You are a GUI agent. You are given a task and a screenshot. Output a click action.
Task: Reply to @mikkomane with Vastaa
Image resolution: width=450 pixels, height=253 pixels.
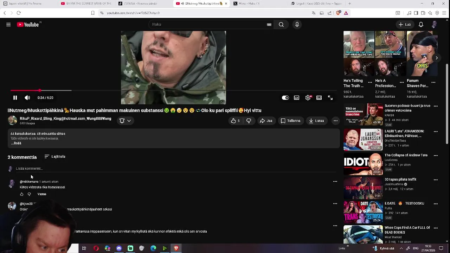click(42, 194)
